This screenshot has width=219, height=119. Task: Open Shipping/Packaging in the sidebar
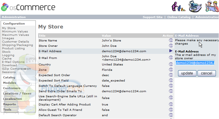pyautogui.click(x=17, y=45)
